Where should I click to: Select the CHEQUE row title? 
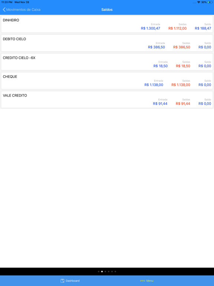point(10,77)
